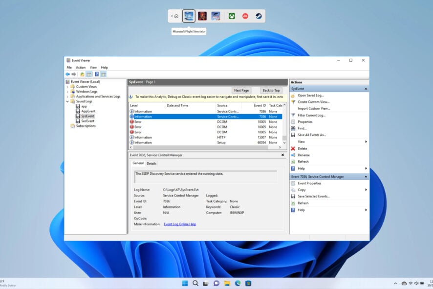
Task: Click the Save Selected Events disk icon
Action: click(293, 196)
